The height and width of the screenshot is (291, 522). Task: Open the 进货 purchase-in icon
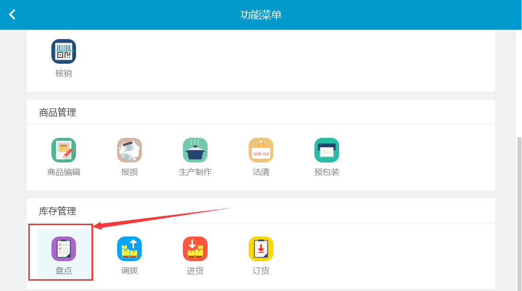pyautogui.click(x=195, y=249)
